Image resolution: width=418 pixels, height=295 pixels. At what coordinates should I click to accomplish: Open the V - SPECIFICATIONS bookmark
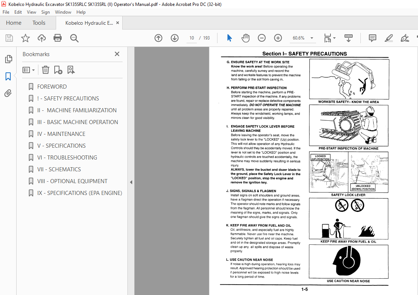(61, 146)
